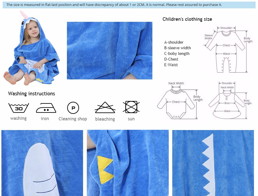
Task: Click the crossed-out sun drying symbol
Action: 131,107
